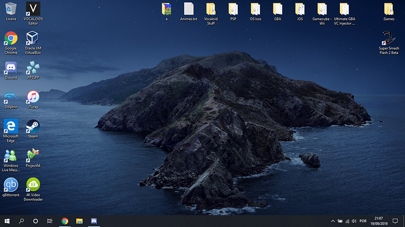Select the VOCALOID5 Editor desktop shortcut
Screen dimensions: 405x227
(33, 13)
